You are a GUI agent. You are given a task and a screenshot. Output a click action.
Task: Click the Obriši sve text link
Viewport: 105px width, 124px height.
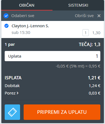pyautogui.click(x=84, y=16)
